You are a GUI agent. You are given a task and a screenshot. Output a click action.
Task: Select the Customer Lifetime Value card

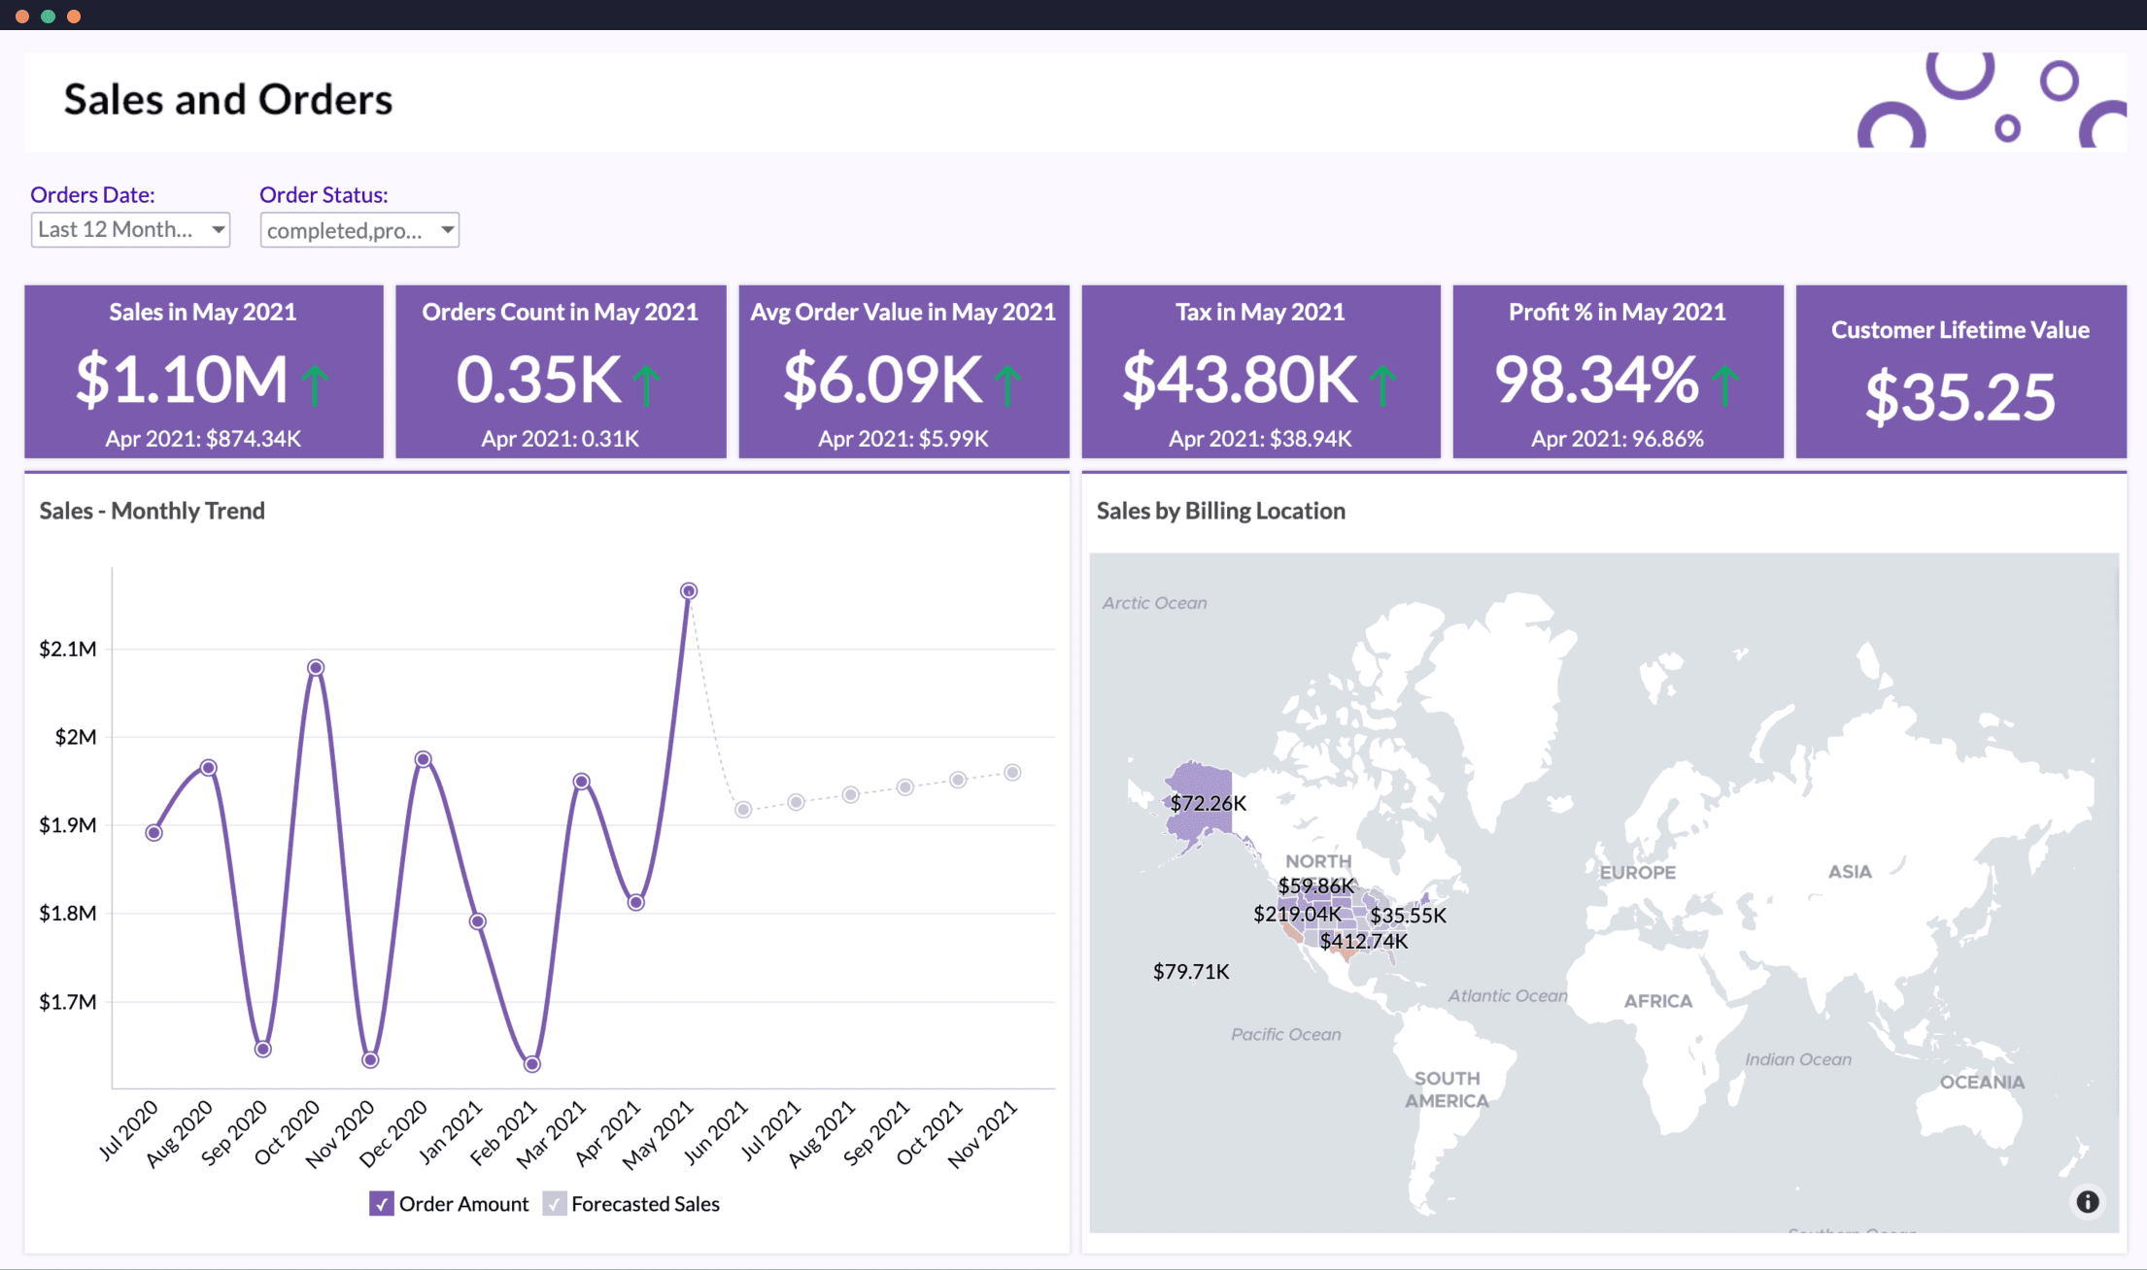pos(1960,371)
